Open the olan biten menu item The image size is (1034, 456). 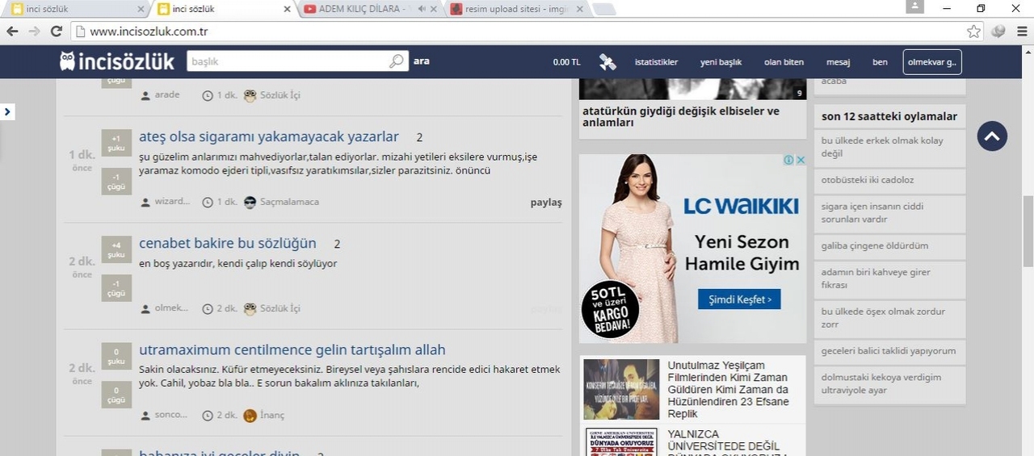pyautogui.click(x=784, y=62)
